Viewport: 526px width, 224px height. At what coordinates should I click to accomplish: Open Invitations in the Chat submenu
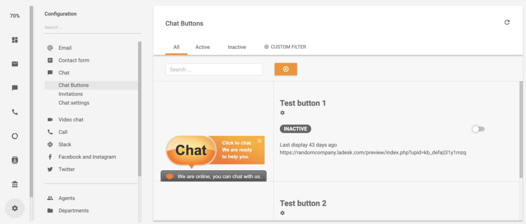[x=70, y=94]
